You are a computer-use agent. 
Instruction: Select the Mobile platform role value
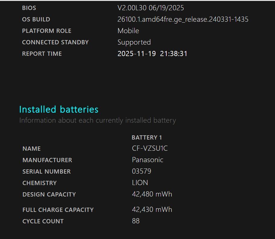click(x=128, y=31)
